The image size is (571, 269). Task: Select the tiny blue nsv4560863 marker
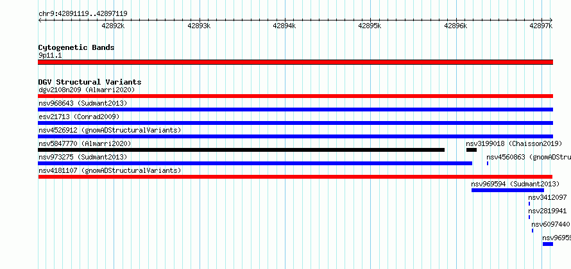[x=488, y=163]
